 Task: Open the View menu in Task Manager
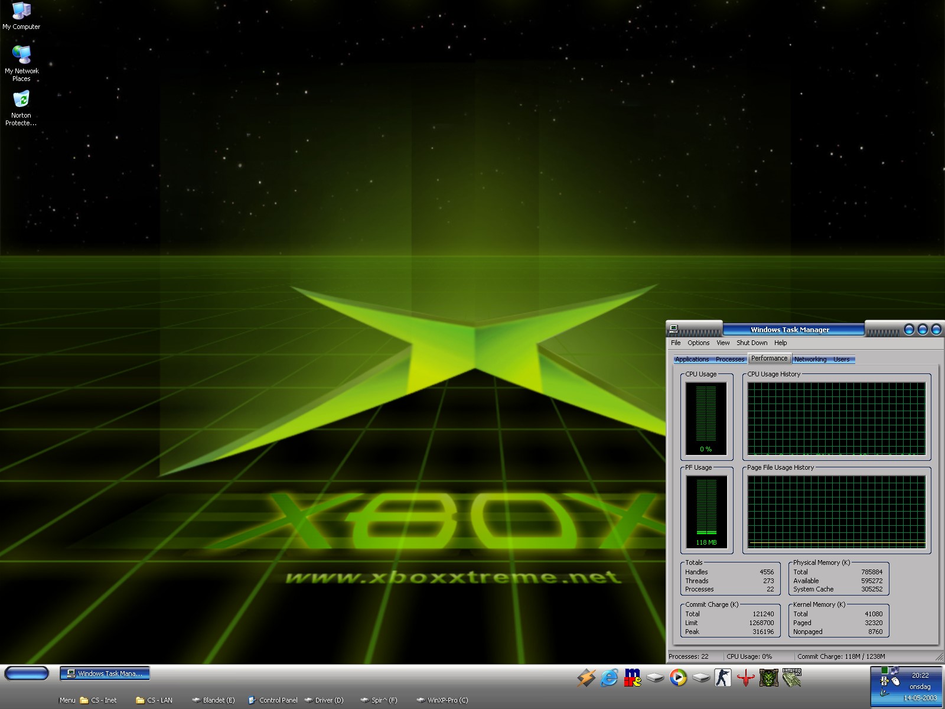(x=723, y=343)
